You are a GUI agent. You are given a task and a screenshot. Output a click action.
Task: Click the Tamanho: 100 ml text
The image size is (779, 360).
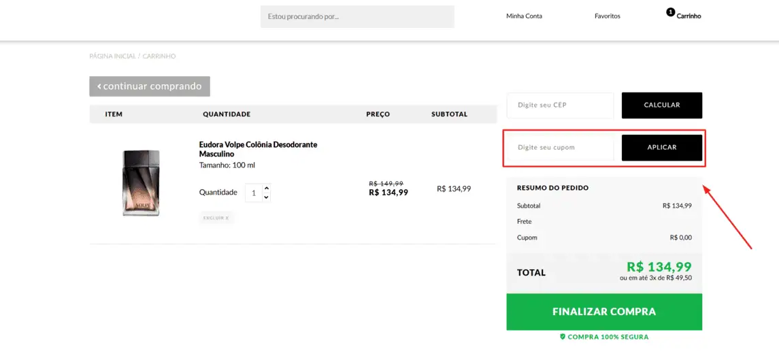point(227,165)
